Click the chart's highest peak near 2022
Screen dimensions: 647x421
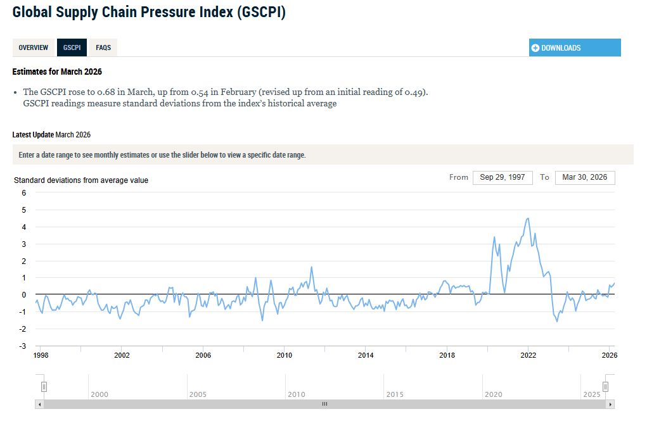528,218
